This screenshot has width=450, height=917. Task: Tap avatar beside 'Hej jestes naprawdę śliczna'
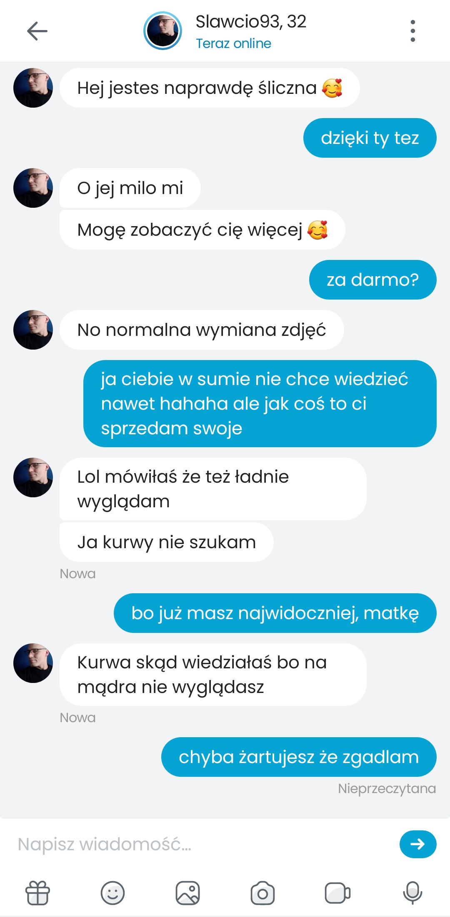[33, 88]
